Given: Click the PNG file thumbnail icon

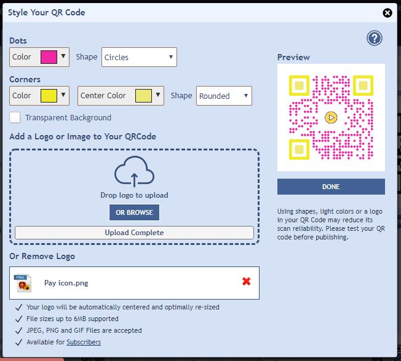Looking at the screenshot, I should click(x=23, y=283).
